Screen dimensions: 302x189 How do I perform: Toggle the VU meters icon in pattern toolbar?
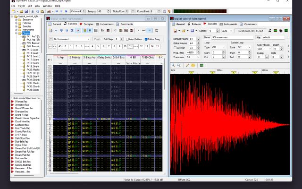84,30
